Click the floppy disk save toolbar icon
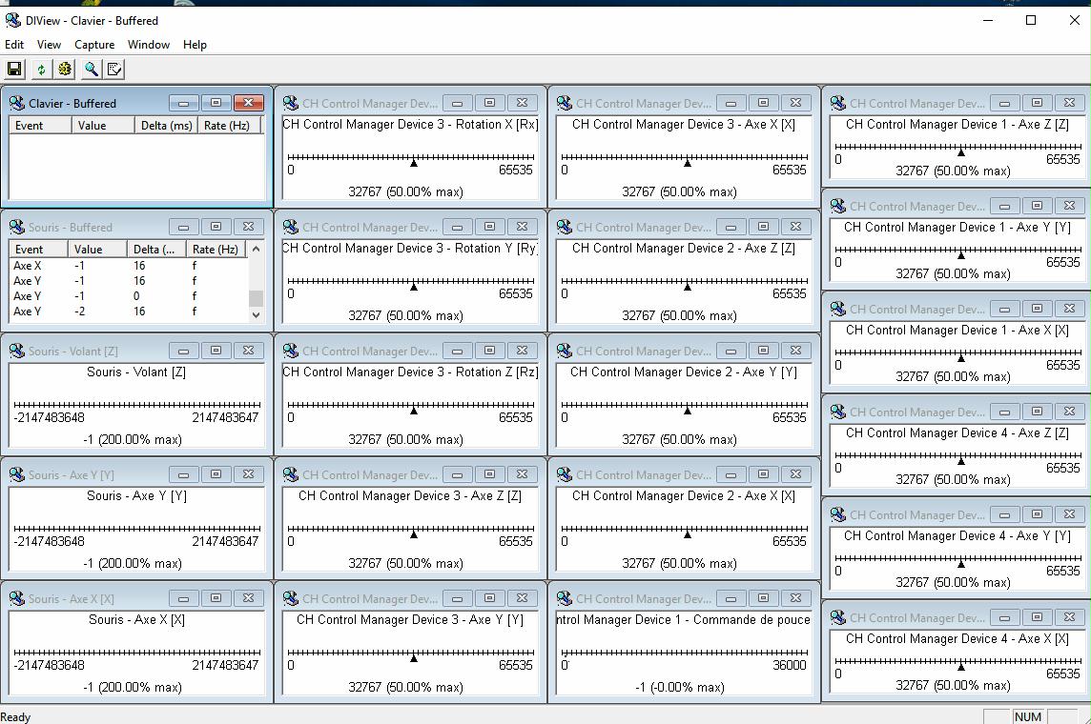 pos(14,69)
